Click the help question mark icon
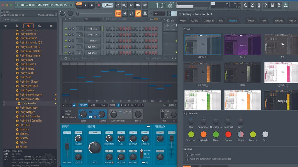The height and width of the screenshot is (167, 298). (x=266, y=5)
